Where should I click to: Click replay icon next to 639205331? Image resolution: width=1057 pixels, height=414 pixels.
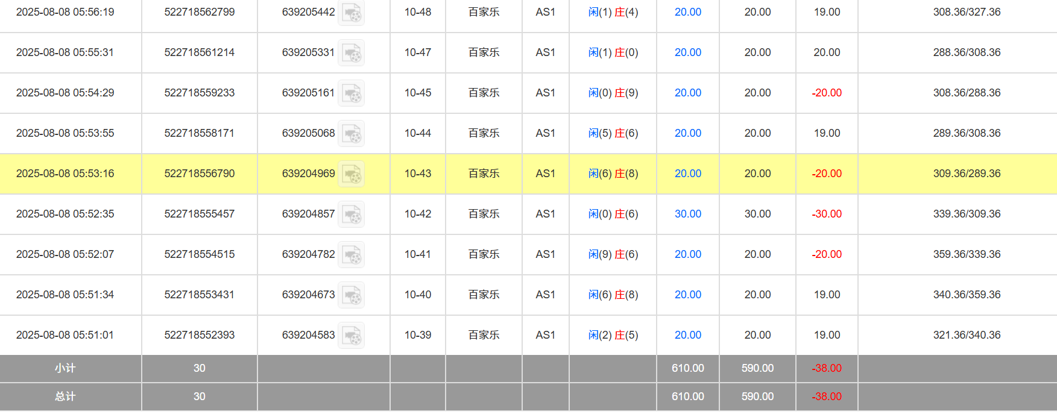351,53
